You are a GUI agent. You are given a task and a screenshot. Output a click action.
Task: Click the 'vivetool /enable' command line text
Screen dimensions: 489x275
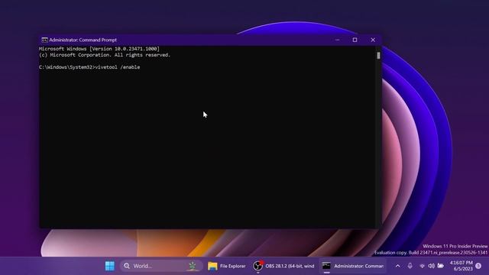[x=118, y=67]
